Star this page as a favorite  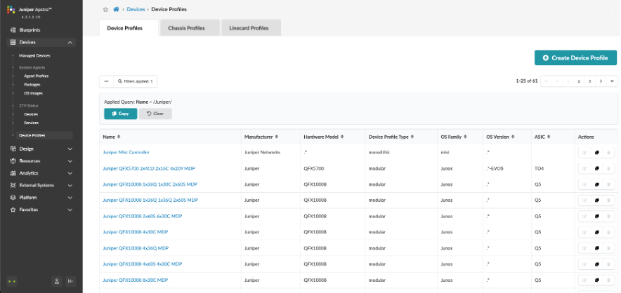pos(105,9)
